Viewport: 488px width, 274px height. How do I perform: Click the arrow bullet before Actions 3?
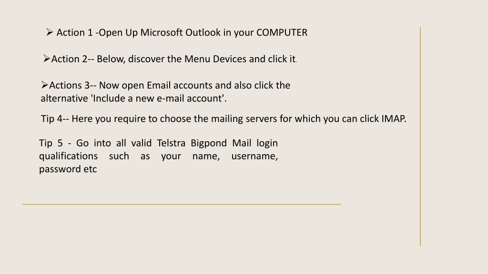coord(44,85)
